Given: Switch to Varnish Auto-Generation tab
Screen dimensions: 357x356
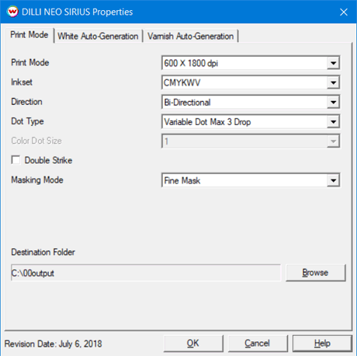Looking at the screenshot, I should pyautogui.click(x=191, y=36).
